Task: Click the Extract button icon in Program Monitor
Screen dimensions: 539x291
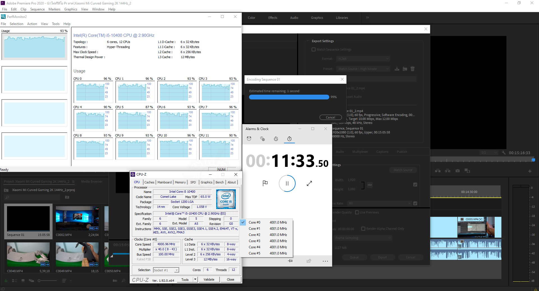Action: [448, 171]
